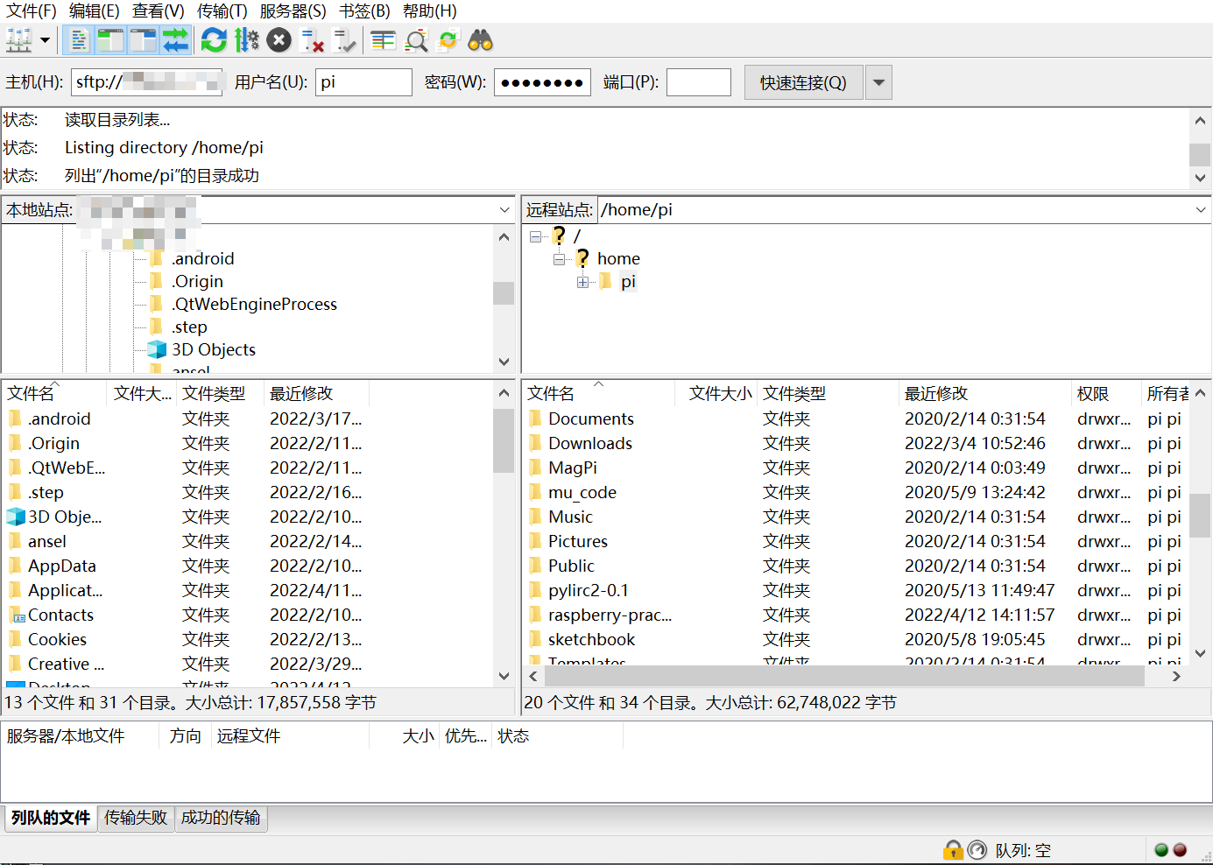The image size is (1213, 865).
Task: Click the question mark icon beside root /
Action: (559, 236)
